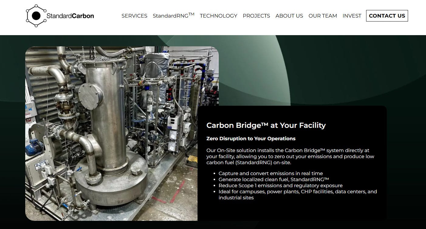Open the OUR TEAM page
This screenshot has height=229, width=426.
[323, 16]
